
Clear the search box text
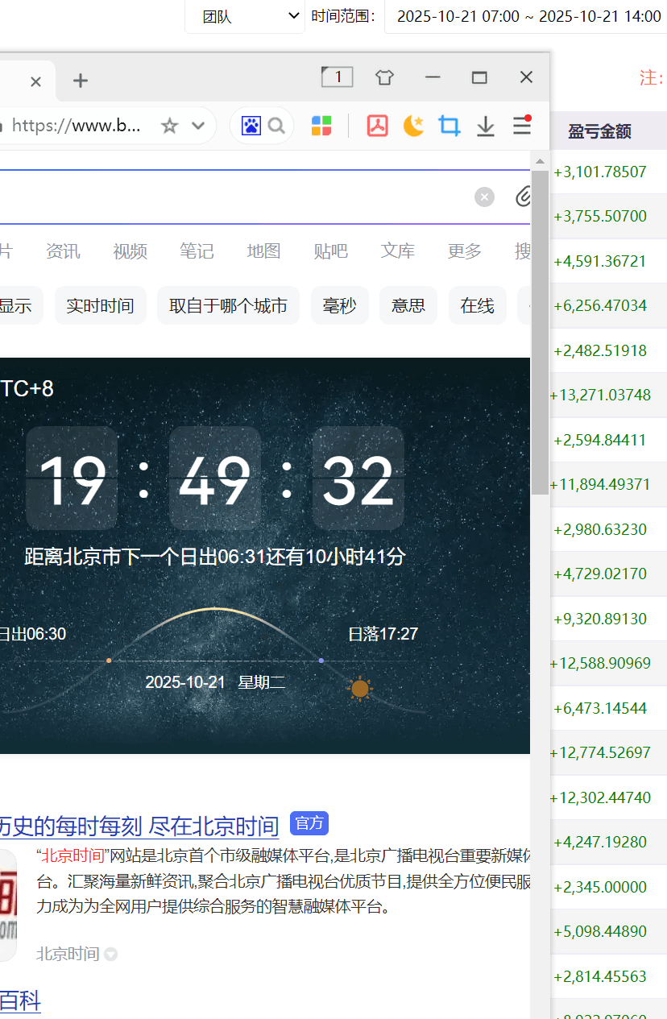(x=484, y=197)
